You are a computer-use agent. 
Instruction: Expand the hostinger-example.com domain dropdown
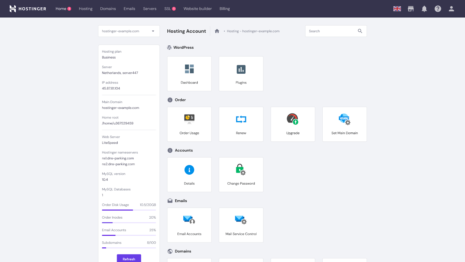pyautogui.click(x=129, y=31)
